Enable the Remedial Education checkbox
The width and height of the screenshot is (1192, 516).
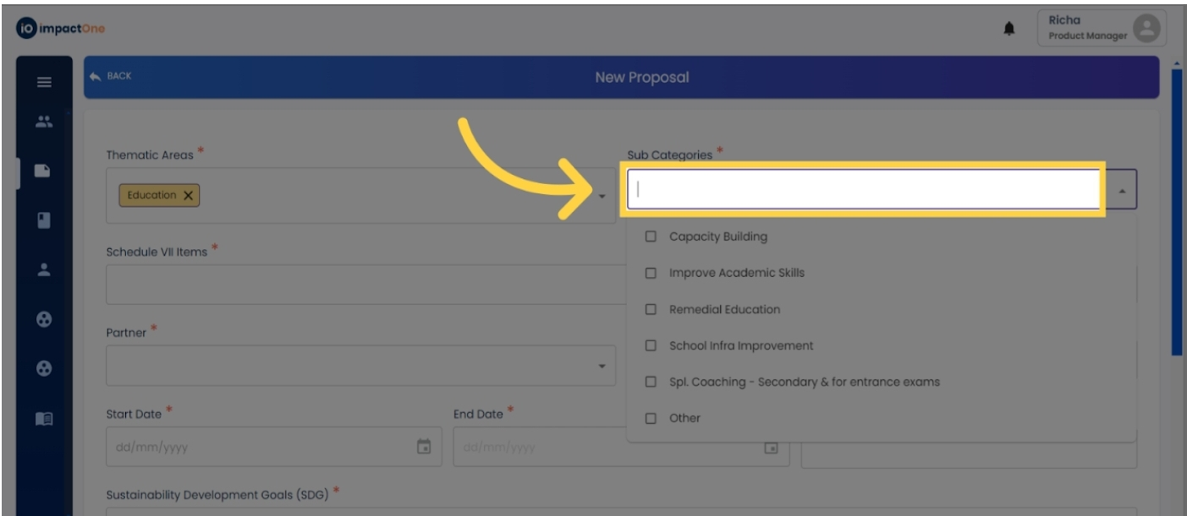[651, 309]
